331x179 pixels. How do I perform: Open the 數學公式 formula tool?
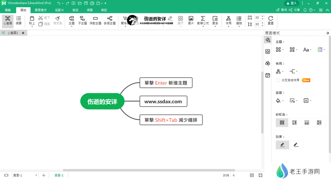point(203,20)
